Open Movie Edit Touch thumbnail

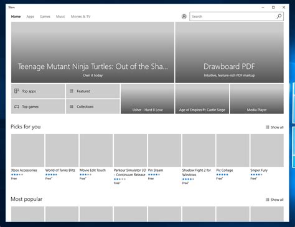96,150
